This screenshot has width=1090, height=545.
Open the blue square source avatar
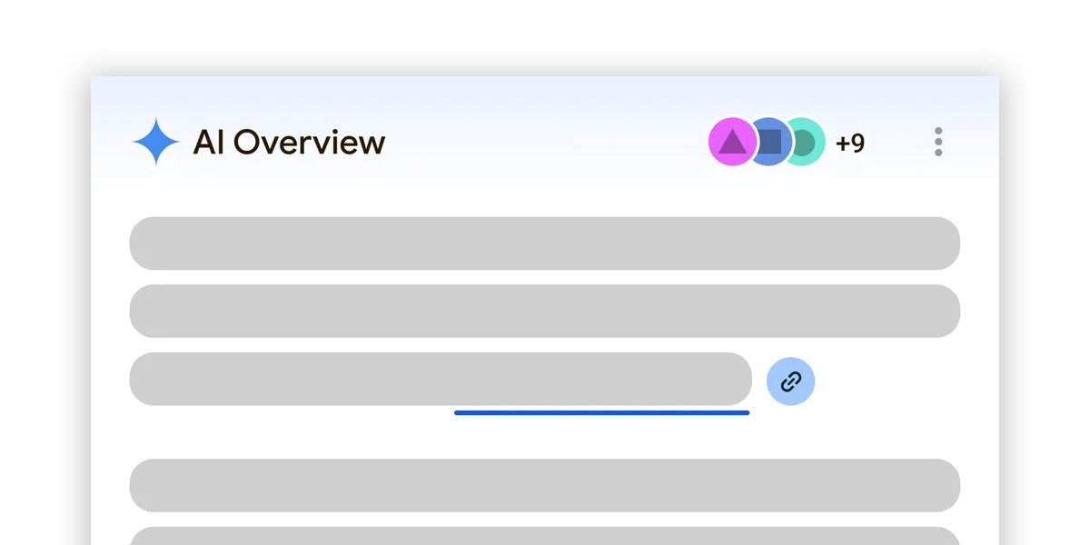769,142
